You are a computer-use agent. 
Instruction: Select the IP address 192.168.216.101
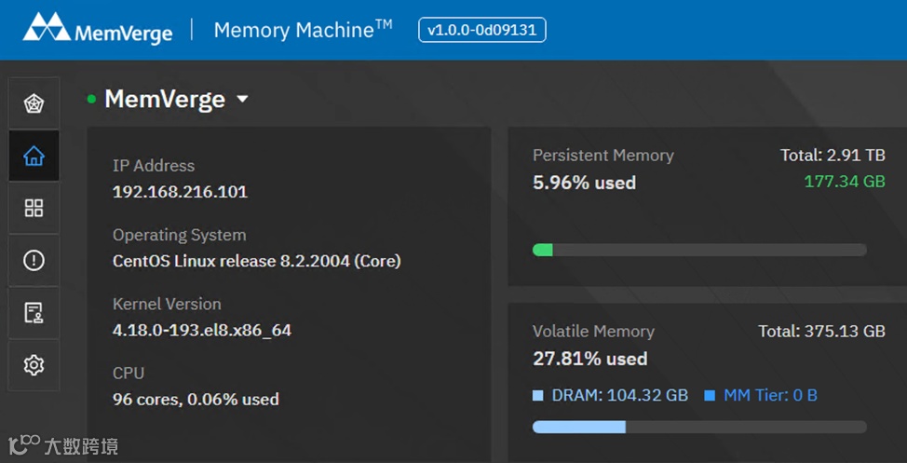[180, 193]
